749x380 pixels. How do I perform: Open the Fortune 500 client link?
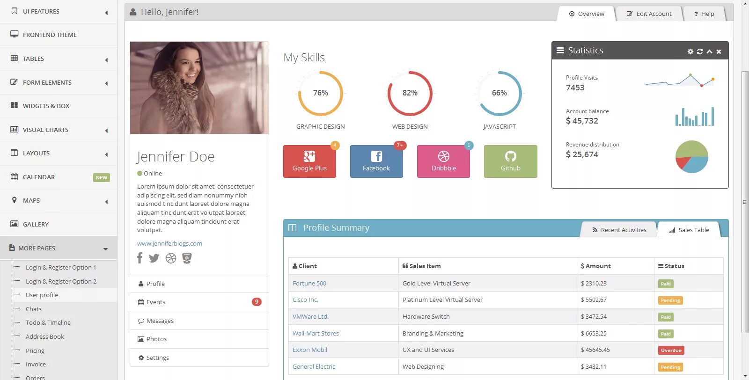tap(309, 283)
